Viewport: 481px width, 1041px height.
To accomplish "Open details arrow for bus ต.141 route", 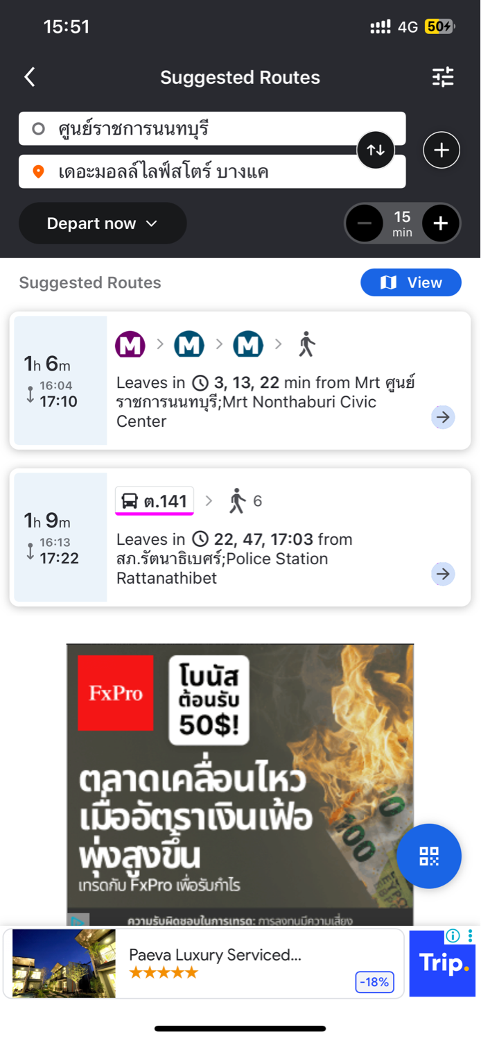I will point(443,574).
